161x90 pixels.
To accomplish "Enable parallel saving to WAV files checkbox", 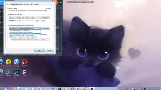I will [10, 10].
